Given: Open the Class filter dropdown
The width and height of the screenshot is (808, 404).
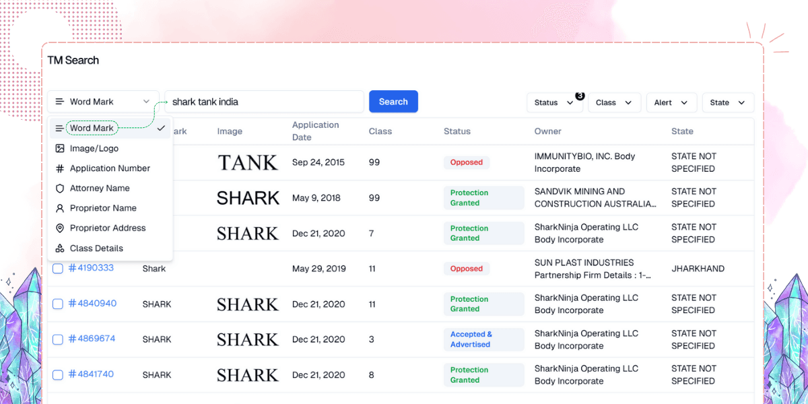Looking at the screenshot, I should 614,102.
